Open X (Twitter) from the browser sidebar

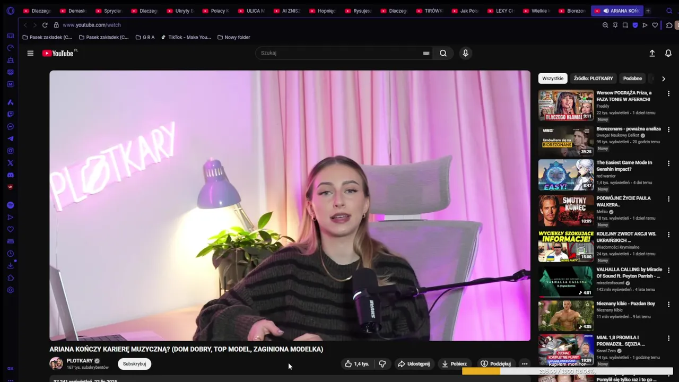tap(11, 163)
